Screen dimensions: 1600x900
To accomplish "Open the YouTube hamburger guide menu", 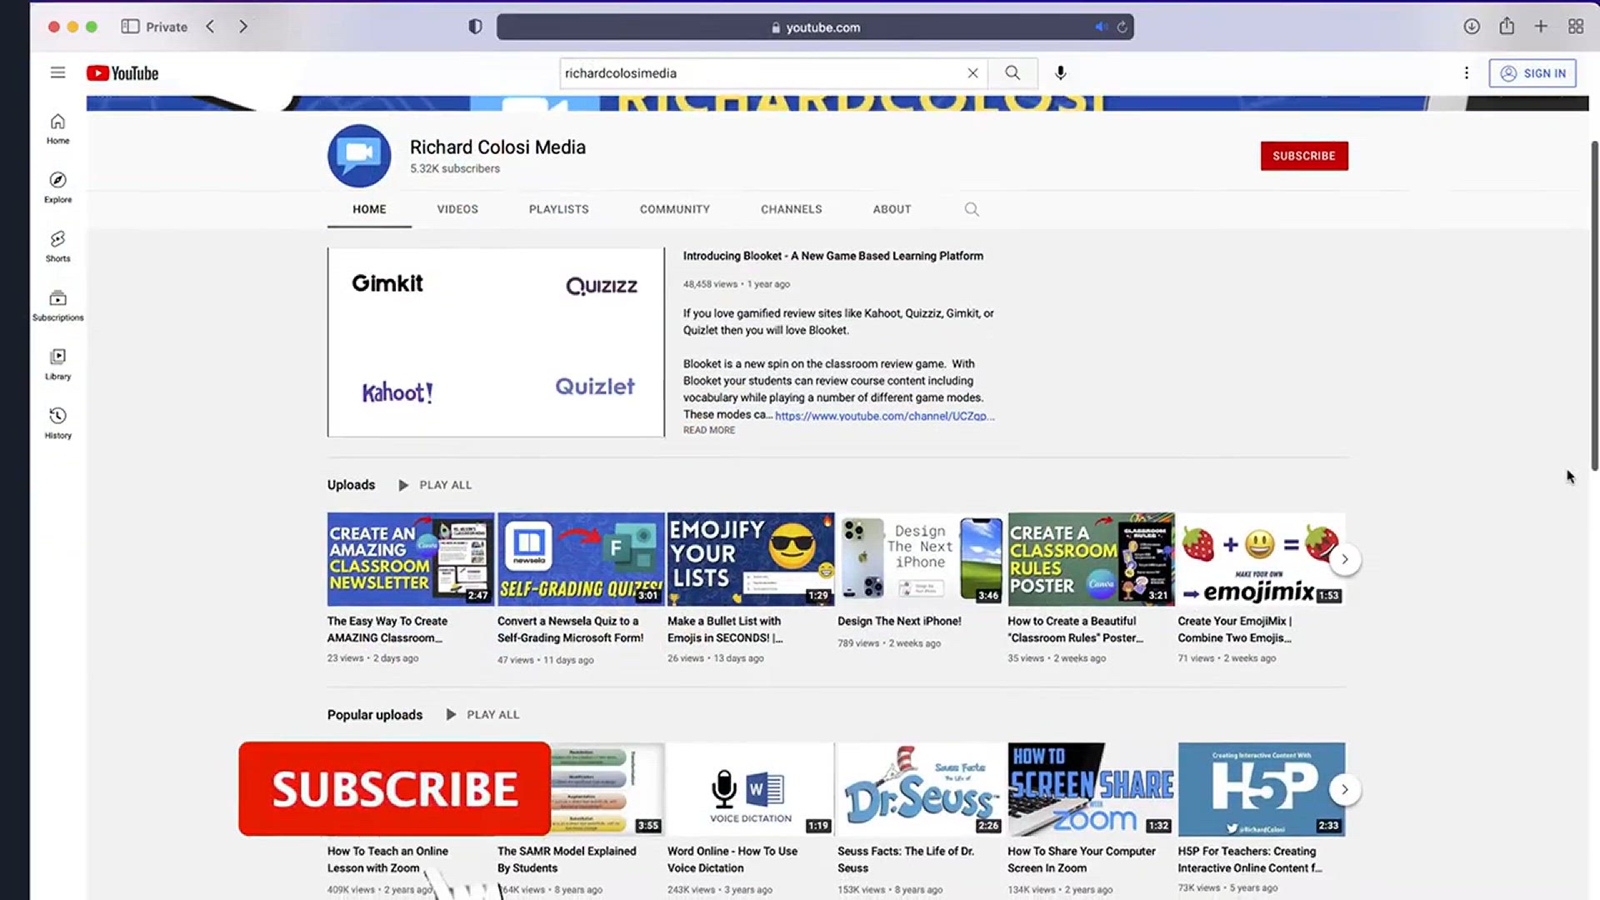I will 57,72.
